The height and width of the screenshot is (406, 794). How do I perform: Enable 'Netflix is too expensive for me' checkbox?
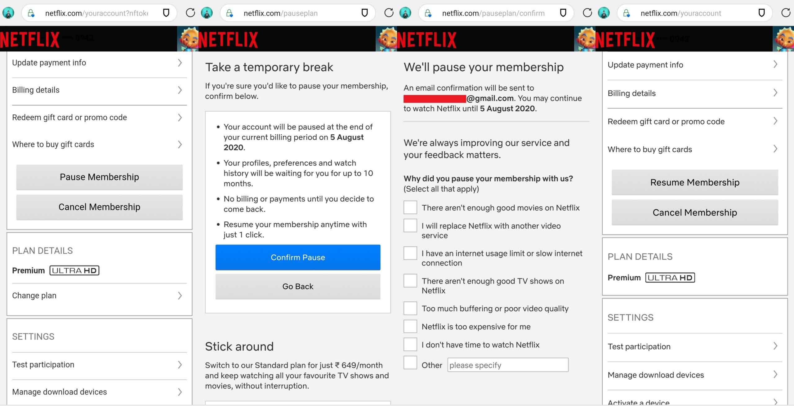point(409,326)
